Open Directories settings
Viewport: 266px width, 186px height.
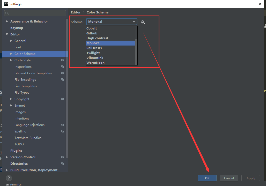pyautogui.click(x=19, y=163)
